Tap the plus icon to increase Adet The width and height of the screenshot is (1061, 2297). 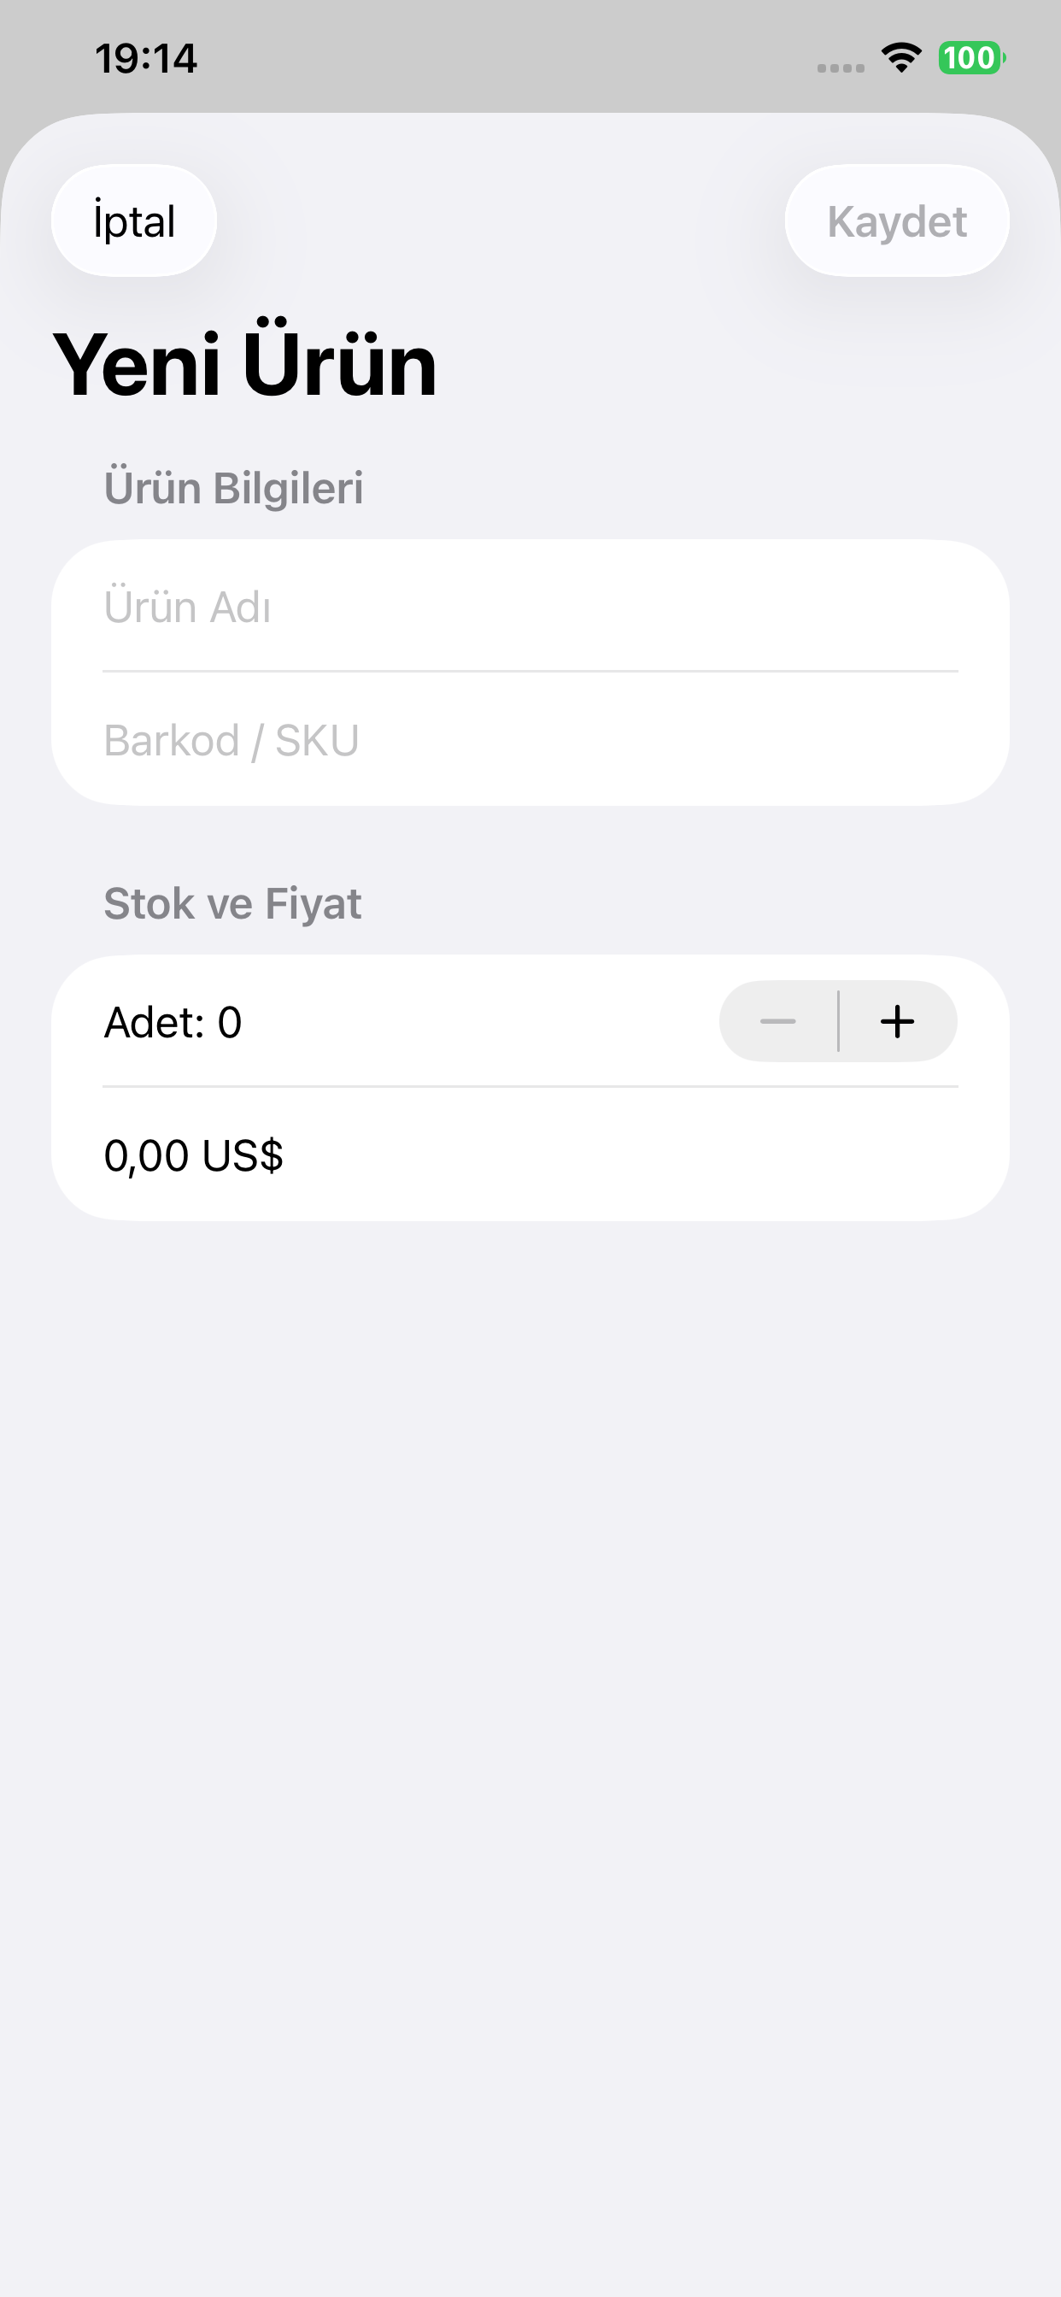coord(897,1022)
